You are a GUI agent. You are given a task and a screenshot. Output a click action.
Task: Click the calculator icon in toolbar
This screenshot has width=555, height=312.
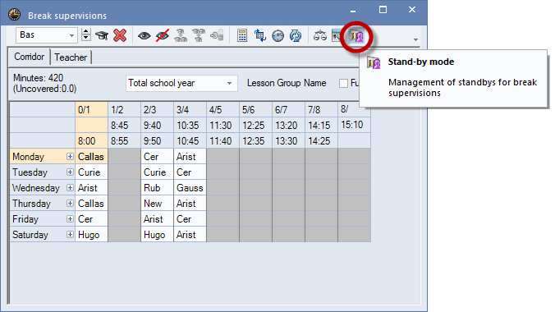(x=242, y=36)
